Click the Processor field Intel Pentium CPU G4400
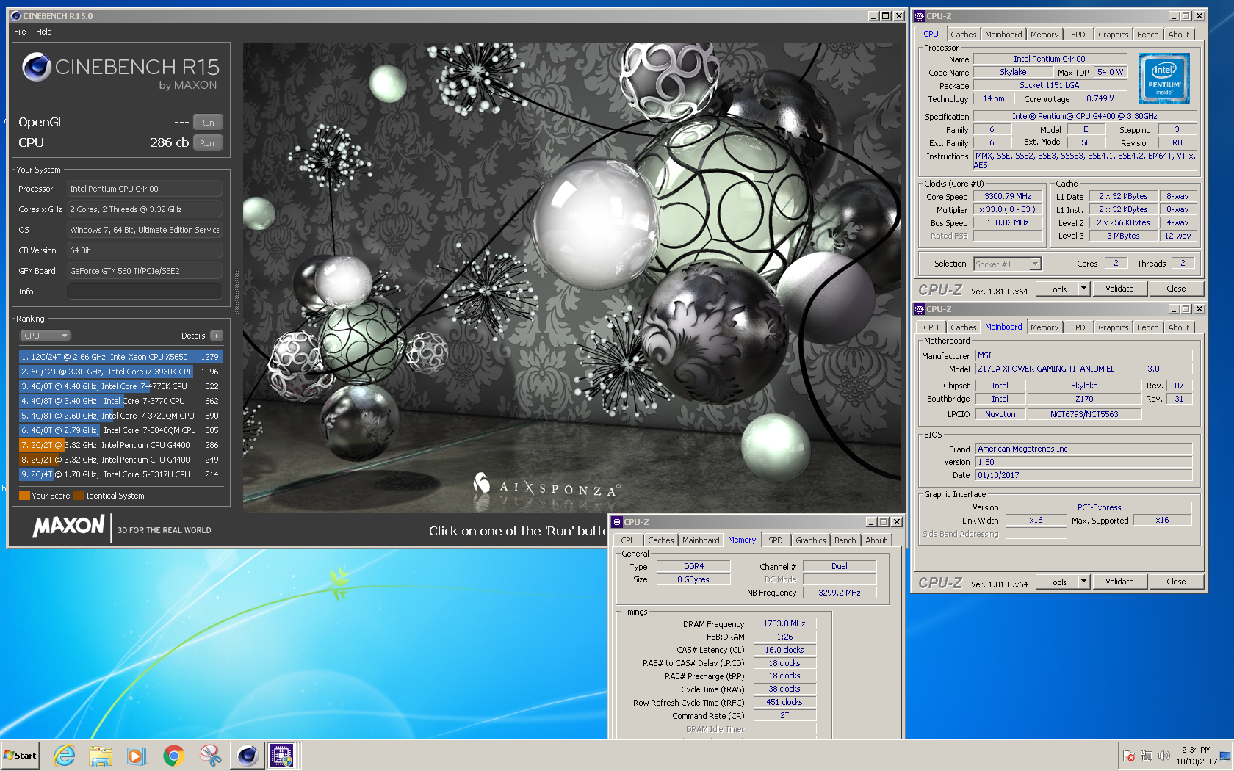Screen dimensions: 1234x771 pos(145,189)
